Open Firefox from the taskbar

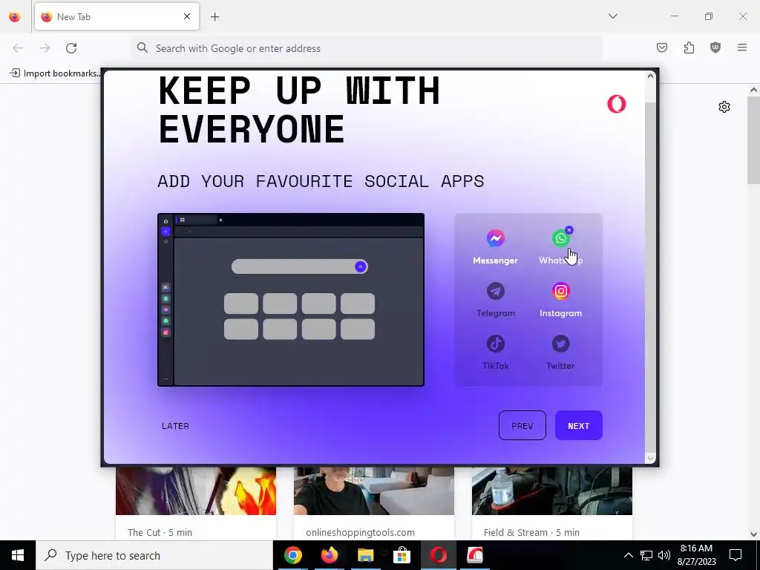[329, 555]
